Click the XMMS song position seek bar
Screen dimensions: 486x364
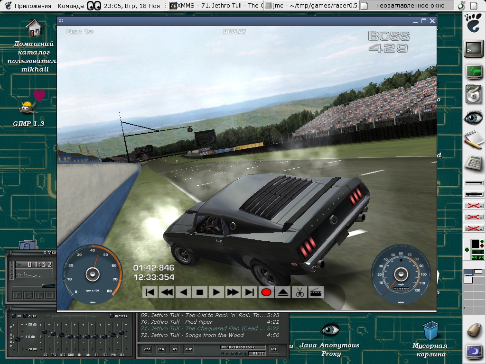click(x=33, y=286)
